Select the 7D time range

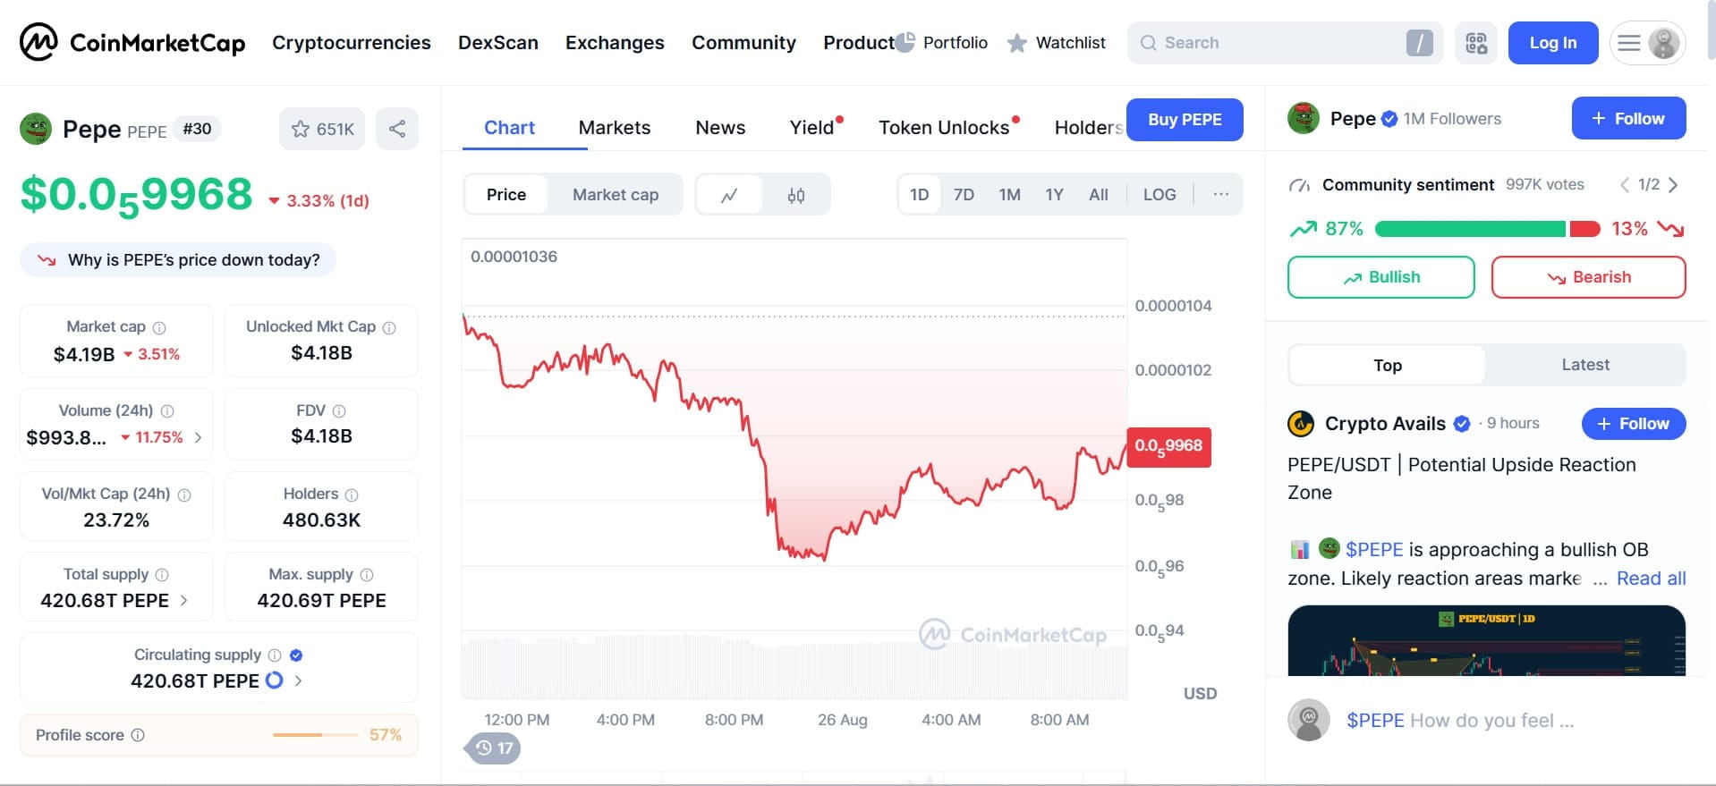point(964,194)
